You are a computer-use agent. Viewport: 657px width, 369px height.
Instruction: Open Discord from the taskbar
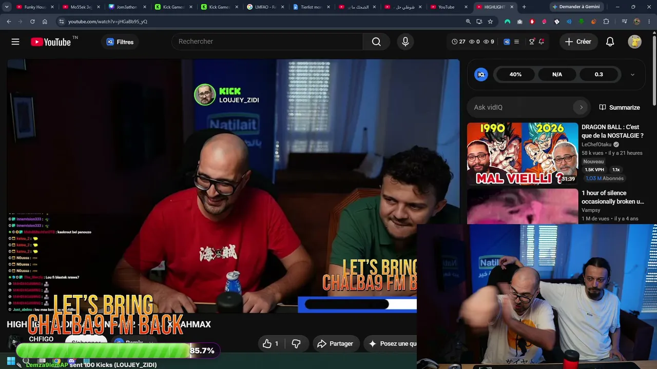(71, 361)
